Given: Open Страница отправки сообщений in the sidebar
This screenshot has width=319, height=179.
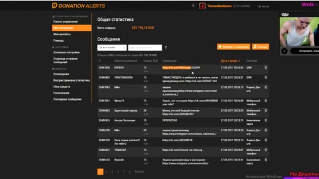Looking at the screenshot, I should (65, 61).
